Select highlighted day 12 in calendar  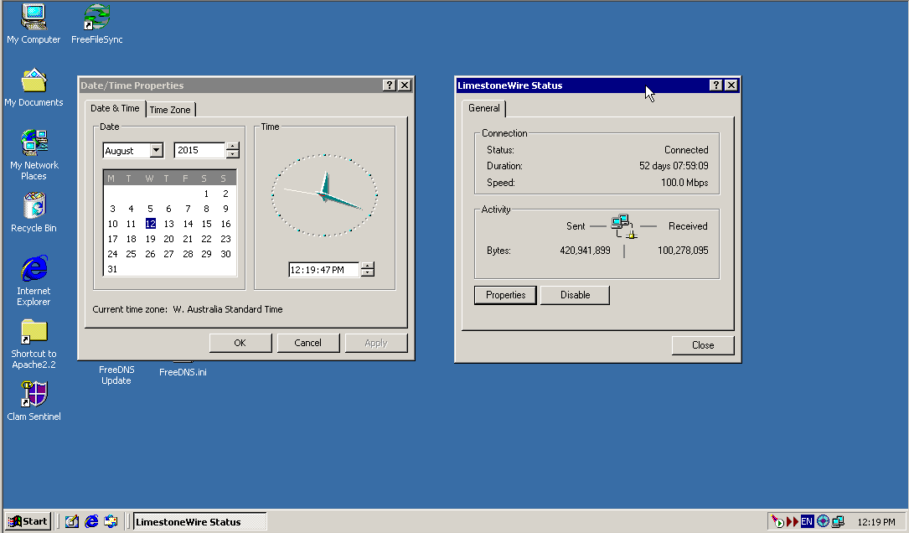[x=150, y=224]
